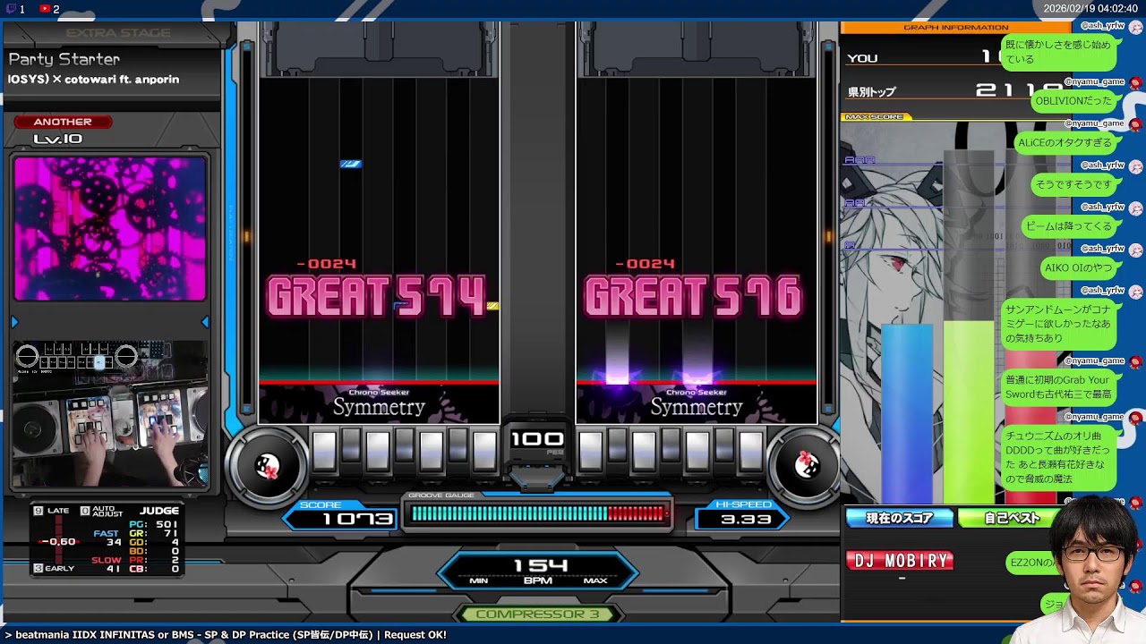Click the AAA grade line label

point(859,160)
